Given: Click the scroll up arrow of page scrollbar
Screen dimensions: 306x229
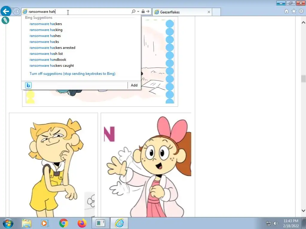Looking at the screenshot, I should [303, 22].
